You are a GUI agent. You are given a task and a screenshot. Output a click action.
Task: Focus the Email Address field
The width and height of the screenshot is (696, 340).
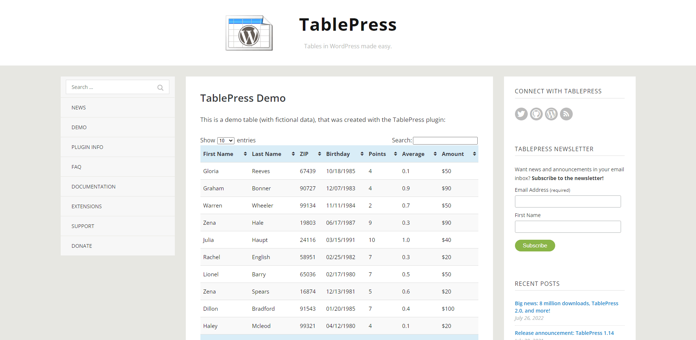point(568,202)
